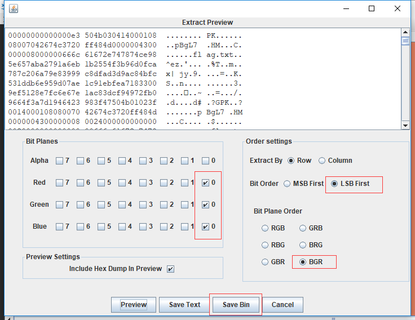
Task: Check the Red bit plane 7 checkbox
Action: 59,183
